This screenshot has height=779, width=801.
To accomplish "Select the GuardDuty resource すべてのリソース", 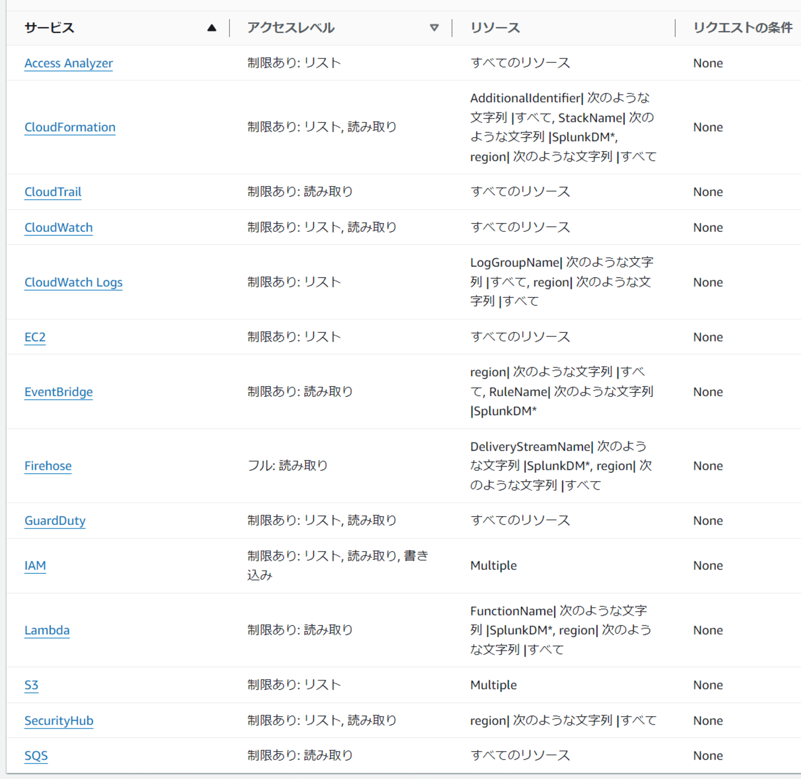I will tap(520, 521).
